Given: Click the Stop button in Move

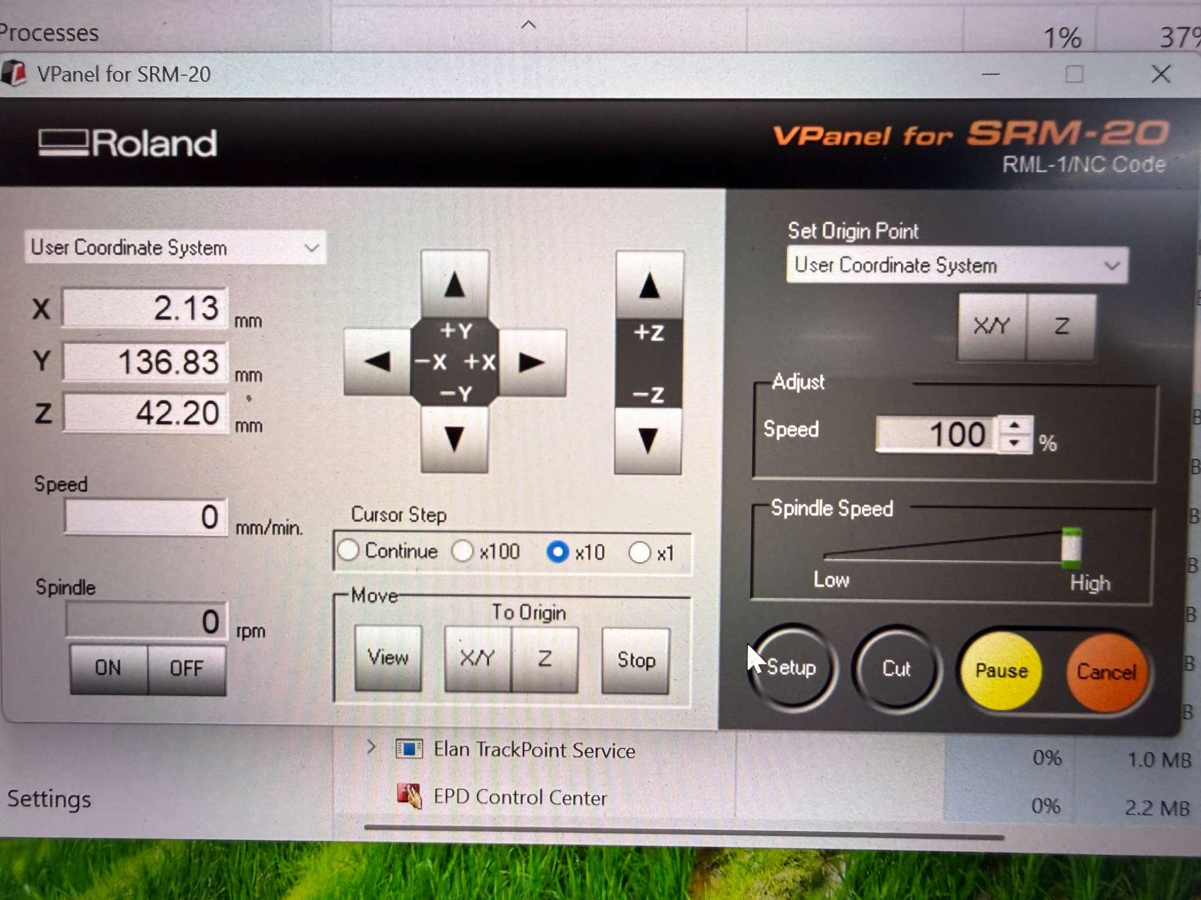Looking at the screenshot, I should coord(636,660).
